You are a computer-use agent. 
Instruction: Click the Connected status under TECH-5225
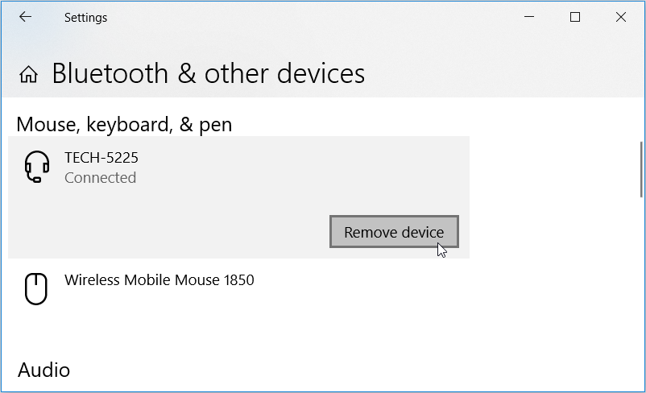tap(100, 178)
